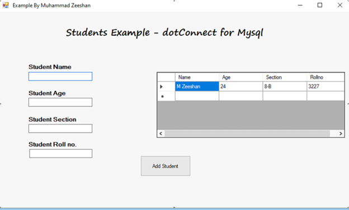
Task: Select the grid's top-left corner header cell
Action: click(166, 77)
